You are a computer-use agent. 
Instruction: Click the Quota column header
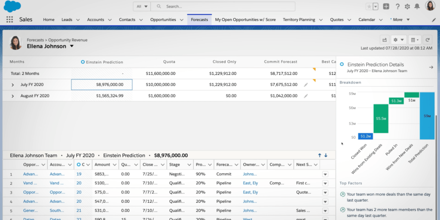pos(169,62)
